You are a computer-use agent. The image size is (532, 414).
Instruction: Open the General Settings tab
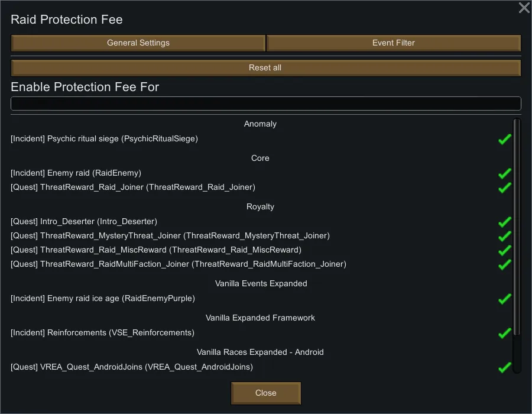[138, 43]
